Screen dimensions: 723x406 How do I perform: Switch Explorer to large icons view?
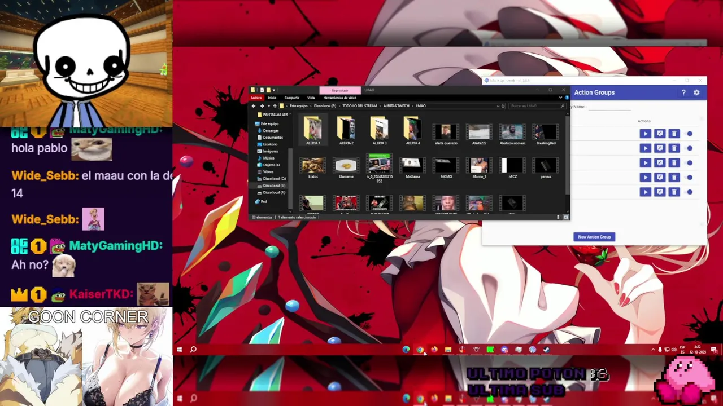pyautogui.click(x=565, y=217)
